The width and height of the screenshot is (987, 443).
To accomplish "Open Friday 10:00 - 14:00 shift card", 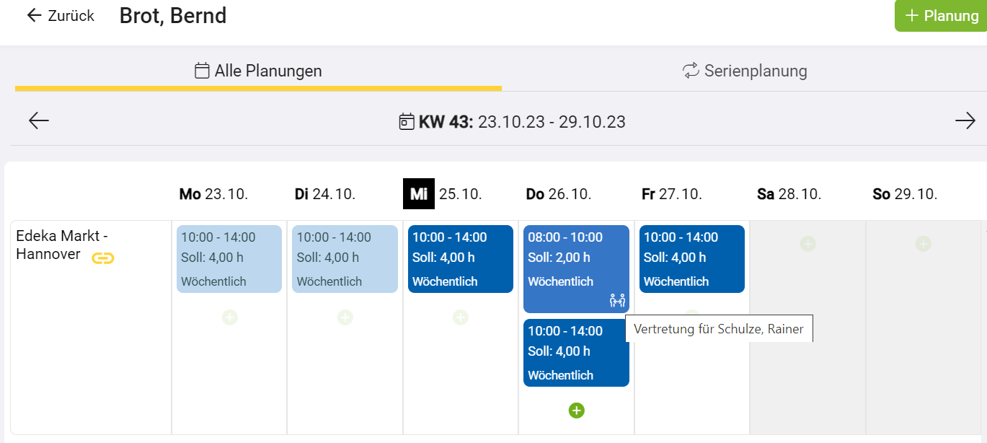I will [691, 258].
